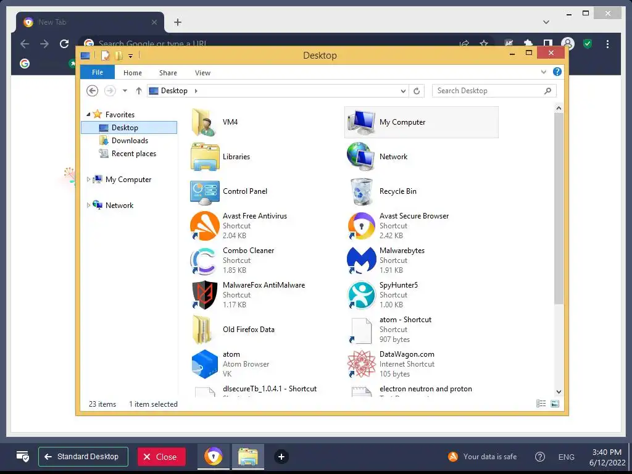
Task: Open the recent locations dropdown arrow
Action: 125,91
